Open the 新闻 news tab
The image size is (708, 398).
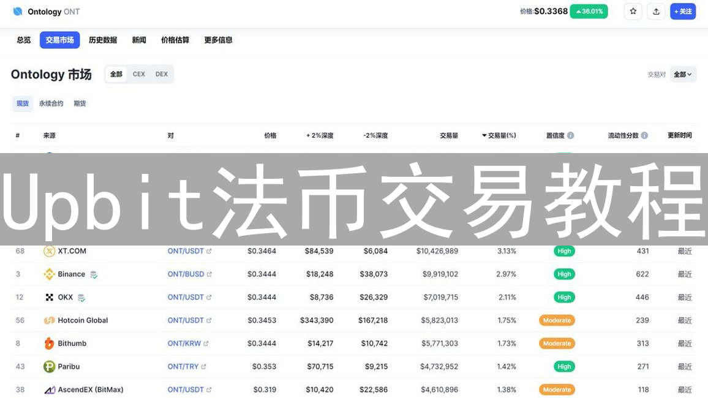pos(139,40)
